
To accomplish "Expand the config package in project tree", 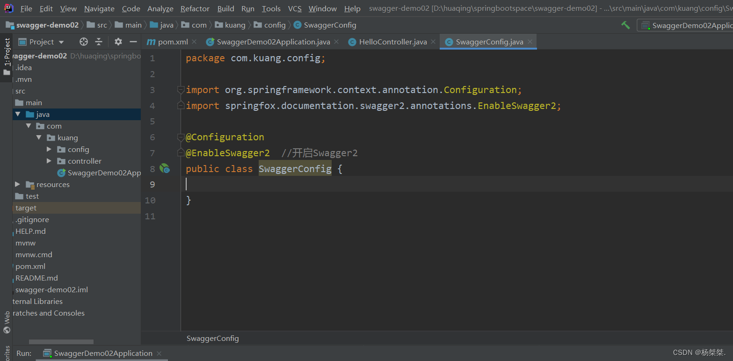I will [49, 149].
